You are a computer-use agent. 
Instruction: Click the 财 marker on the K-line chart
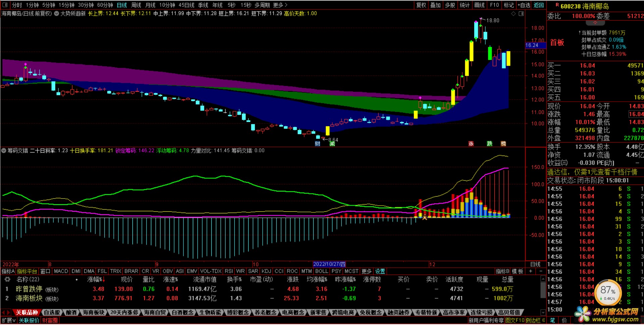click(x=317, y=144)
